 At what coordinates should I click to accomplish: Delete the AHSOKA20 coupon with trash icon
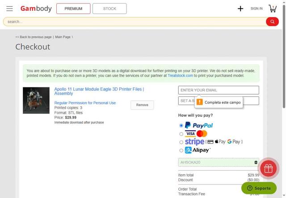(256, 162)
